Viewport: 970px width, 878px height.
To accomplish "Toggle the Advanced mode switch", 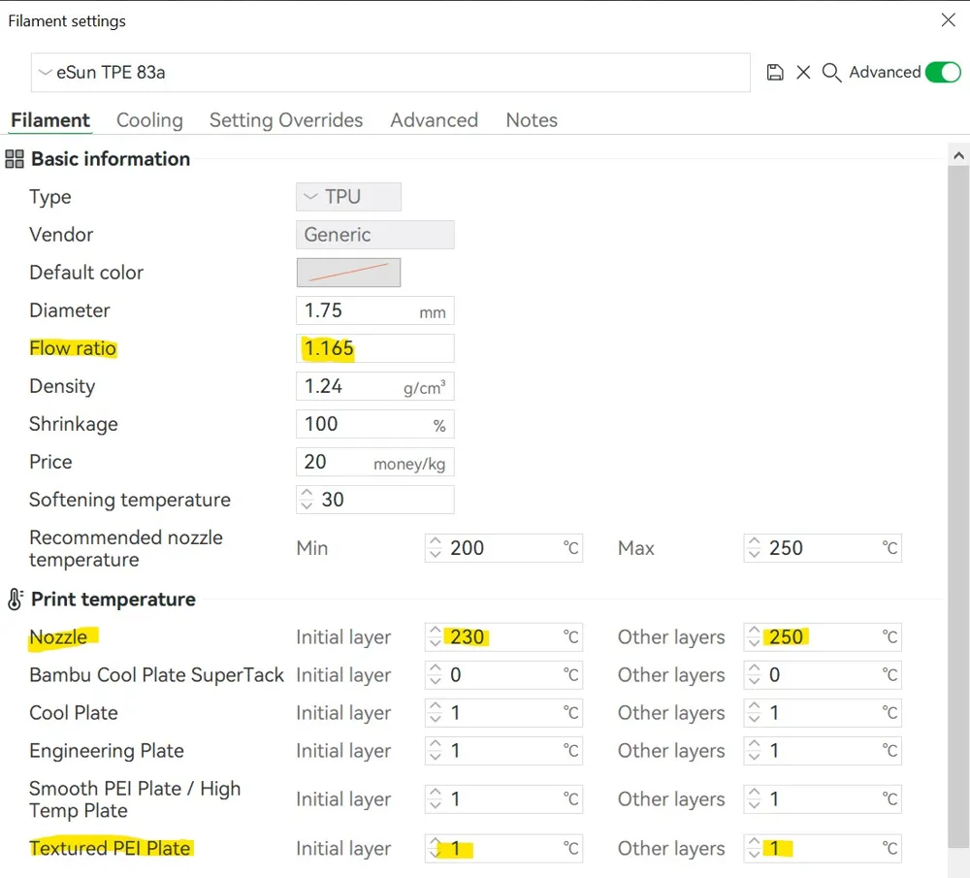I will (x=942, y=73).
